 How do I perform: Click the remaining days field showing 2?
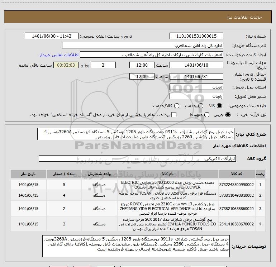(103, 65)
